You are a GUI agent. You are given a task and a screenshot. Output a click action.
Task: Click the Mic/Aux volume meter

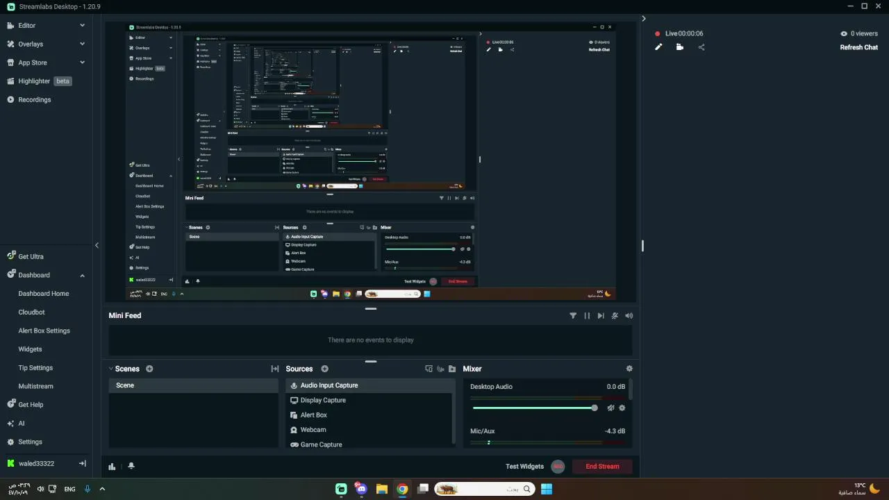[x=547, y=442]
